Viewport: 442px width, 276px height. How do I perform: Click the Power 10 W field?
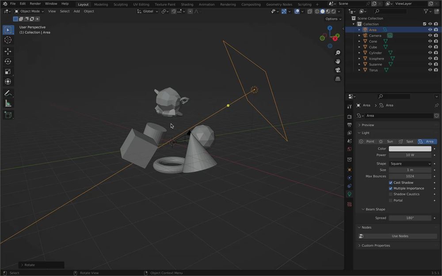[x=410, y=155]
